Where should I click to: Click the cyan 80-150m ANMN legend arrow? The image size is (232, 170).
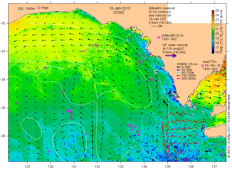pos(179,73)
